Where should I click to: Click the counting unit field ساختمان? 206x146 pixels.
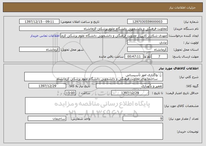coord(47,118)
